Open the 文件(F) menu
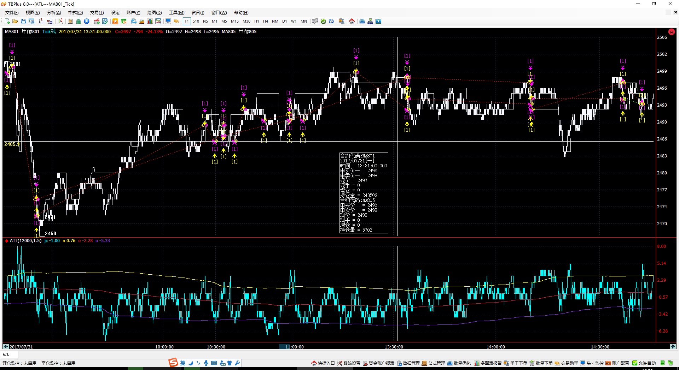 coord(12,13)
